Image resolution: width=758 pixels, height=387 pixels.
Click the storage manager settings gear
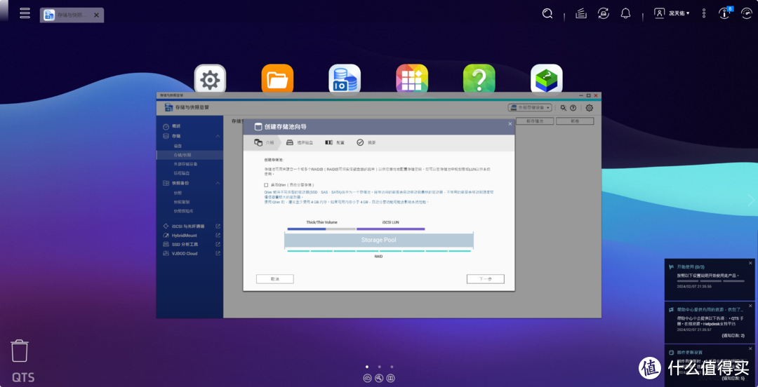590,108
